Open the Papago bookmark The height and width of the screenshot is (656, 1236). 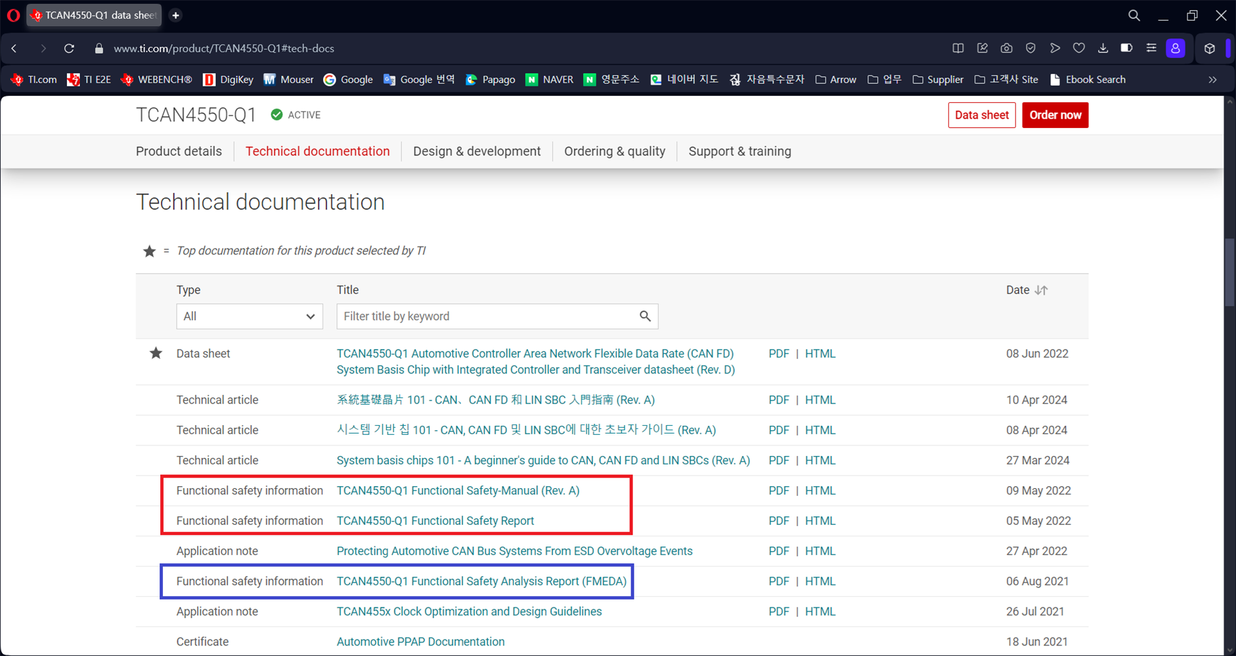(x=491, y=79)
